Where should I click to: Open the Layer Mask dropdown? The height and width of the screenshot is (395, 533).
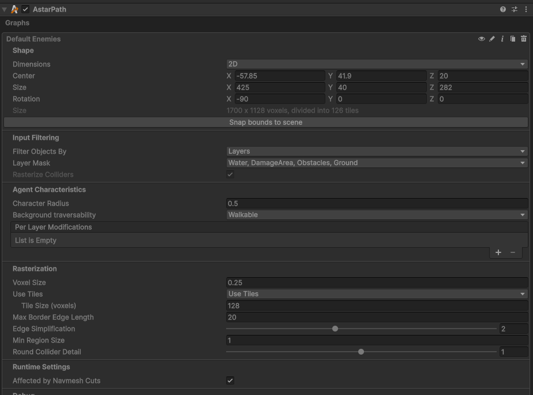[x=377, y=163]
